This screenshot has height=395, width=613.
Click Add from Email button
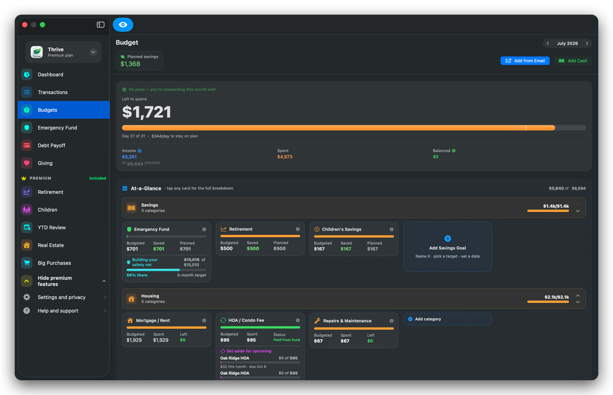tap(525, 61)
